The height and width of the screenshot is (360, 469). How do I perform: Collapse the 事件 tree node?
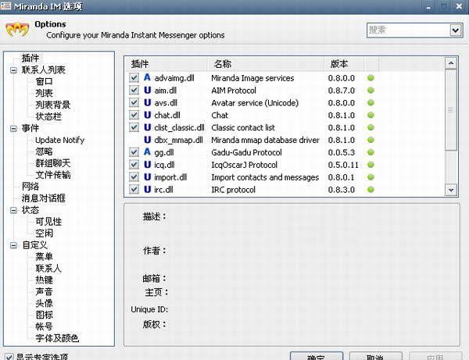13,129
